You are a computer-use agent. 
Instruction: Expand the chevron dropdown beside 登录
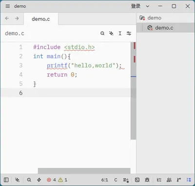point(147,6)
